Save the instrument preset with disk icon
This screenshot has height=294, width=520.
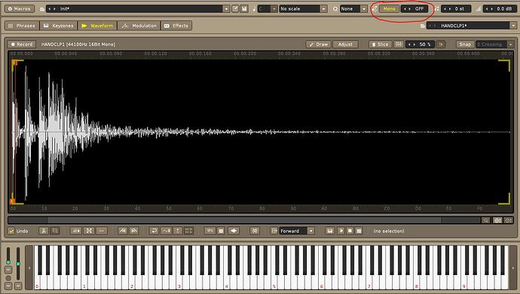coord(244,8)
